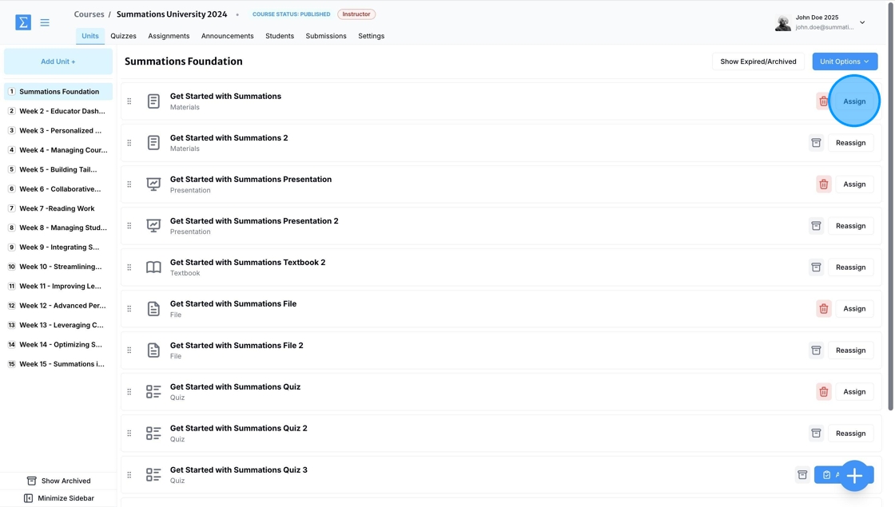Reassign Get Started with Summations Quiz 2
895x507 pixels.
850,434
